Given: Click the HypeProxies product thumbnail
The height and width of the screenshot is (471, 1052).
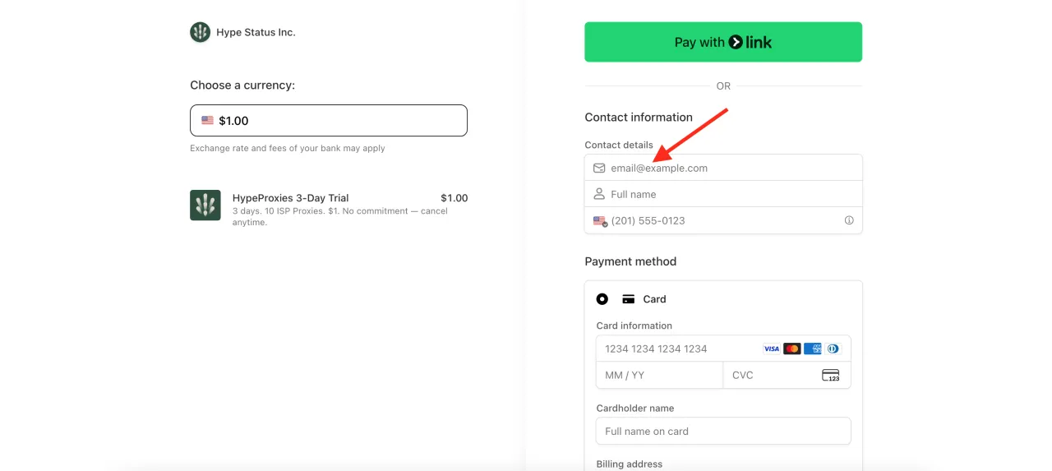Looking at the screenshot, I should (205, 205).
